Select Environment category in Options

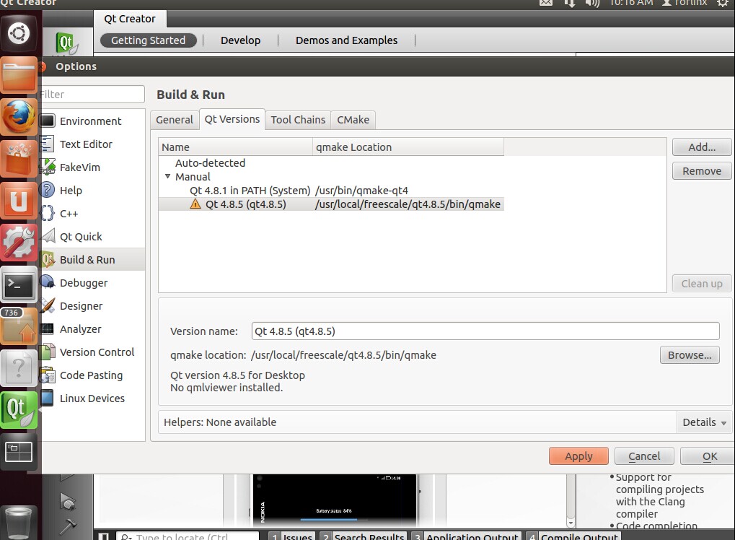pos(93,121)
